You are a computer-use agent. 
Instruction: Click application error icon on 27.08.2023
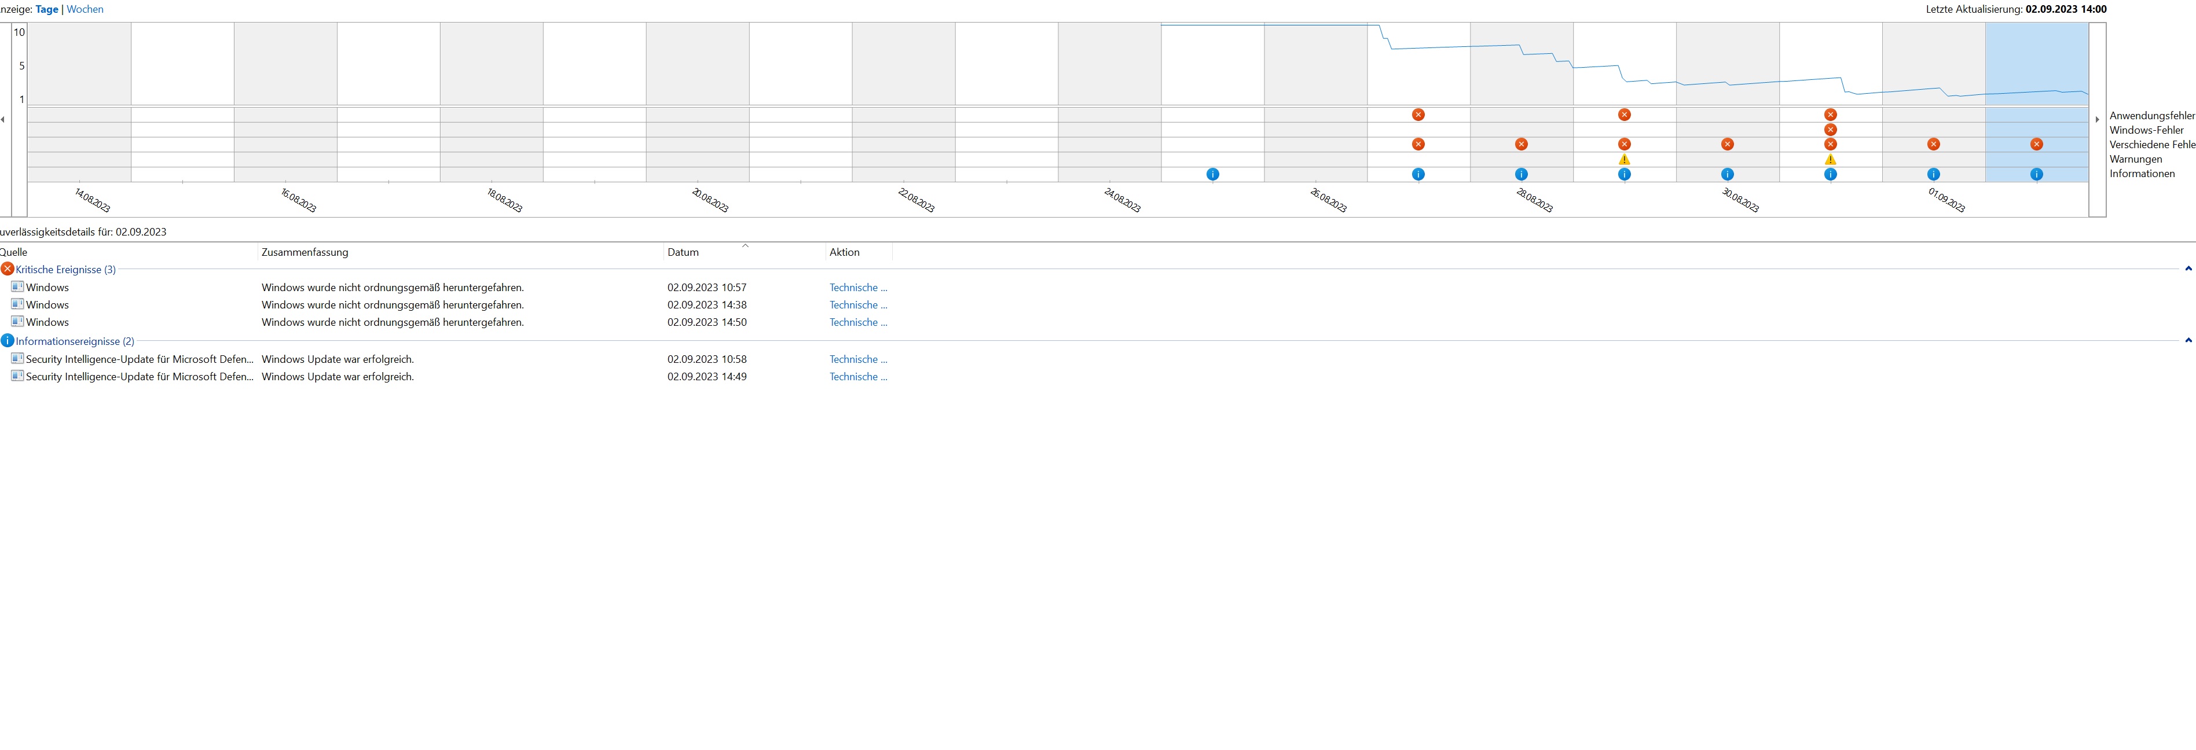(x=1418, y=114)
